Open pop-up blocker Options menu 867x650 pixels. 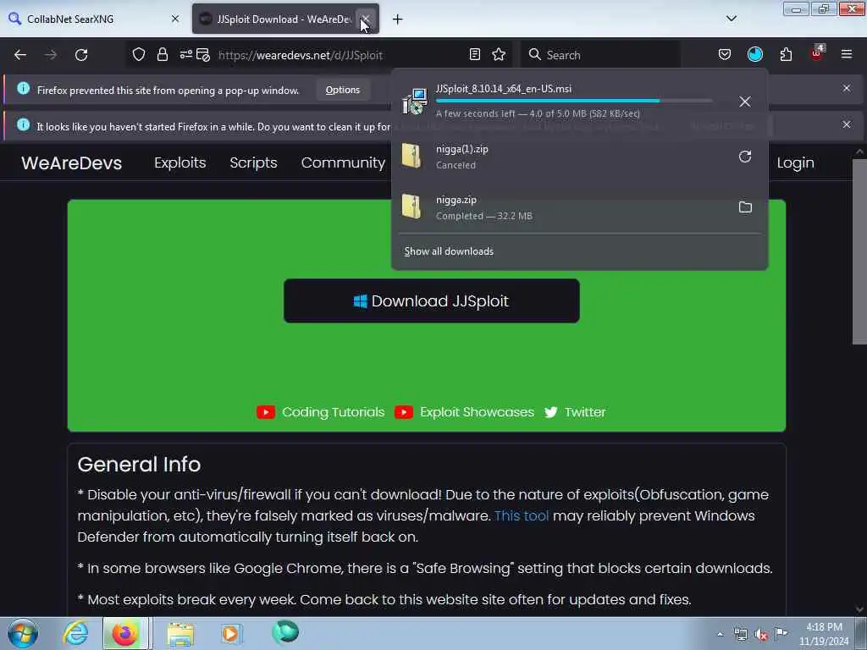tap(342, 90)
